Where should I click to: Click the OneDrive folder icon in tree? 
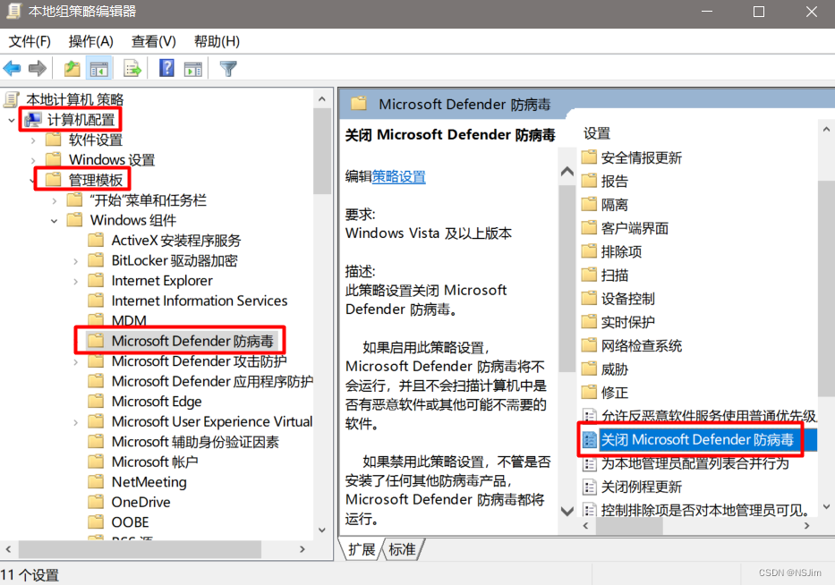(x=96, y=502)
